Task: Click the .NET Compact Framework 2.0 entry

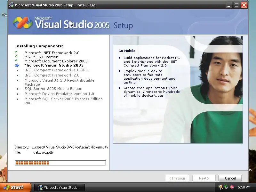Action: [52, 75]
